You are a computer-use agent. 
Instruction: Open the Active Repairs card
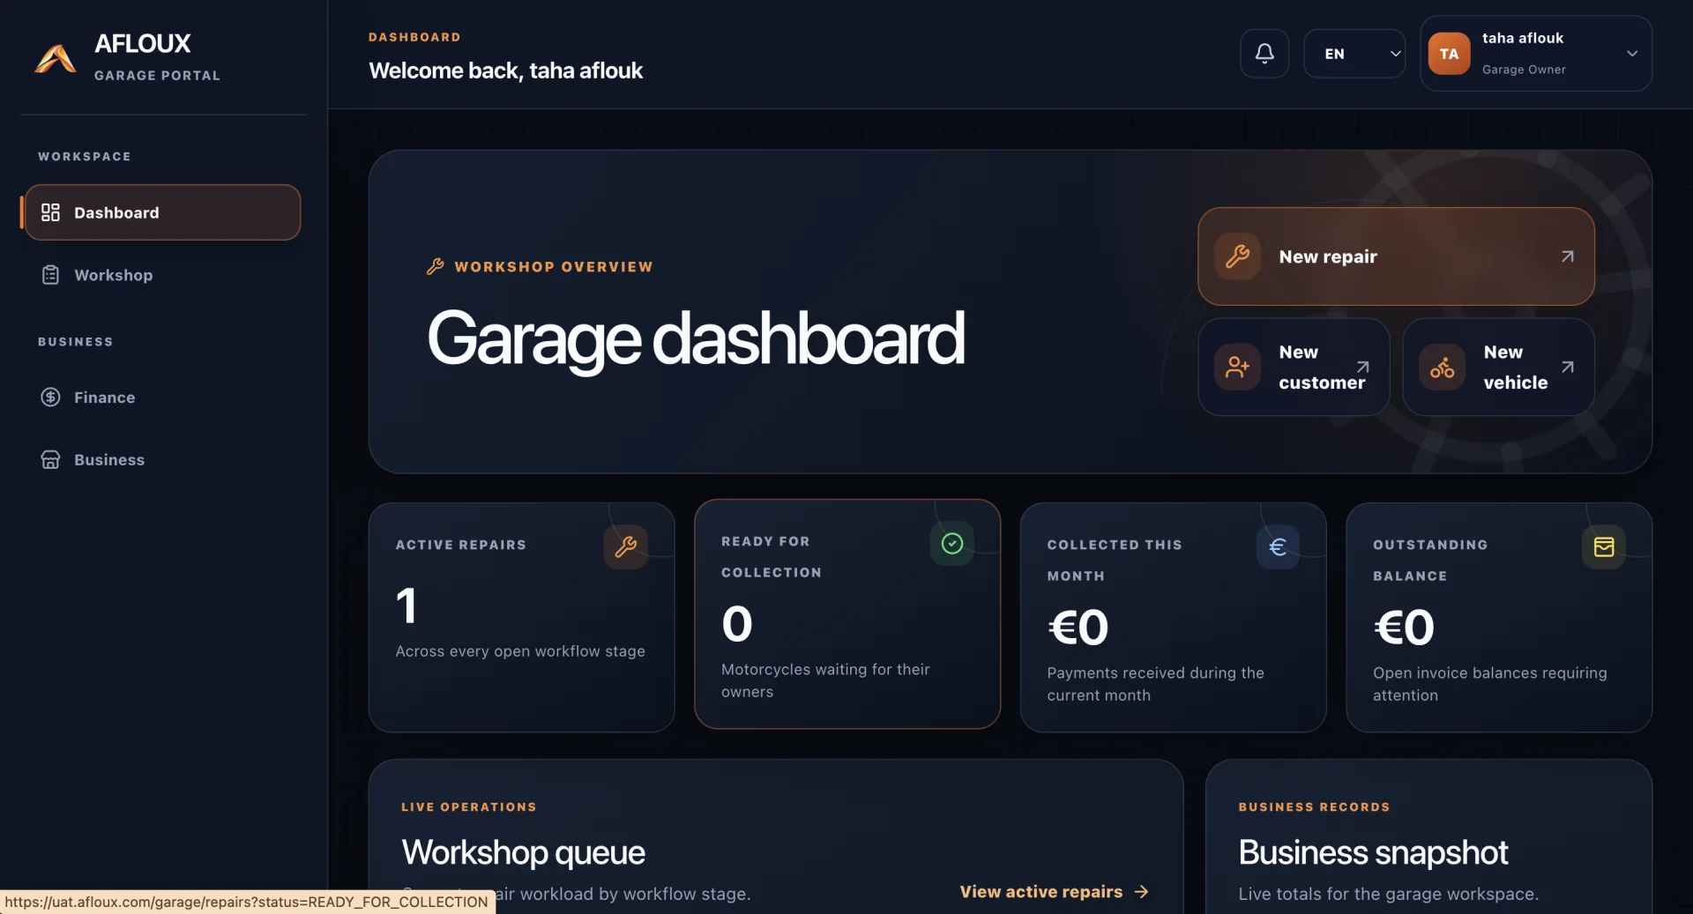(x=521, y=617)
